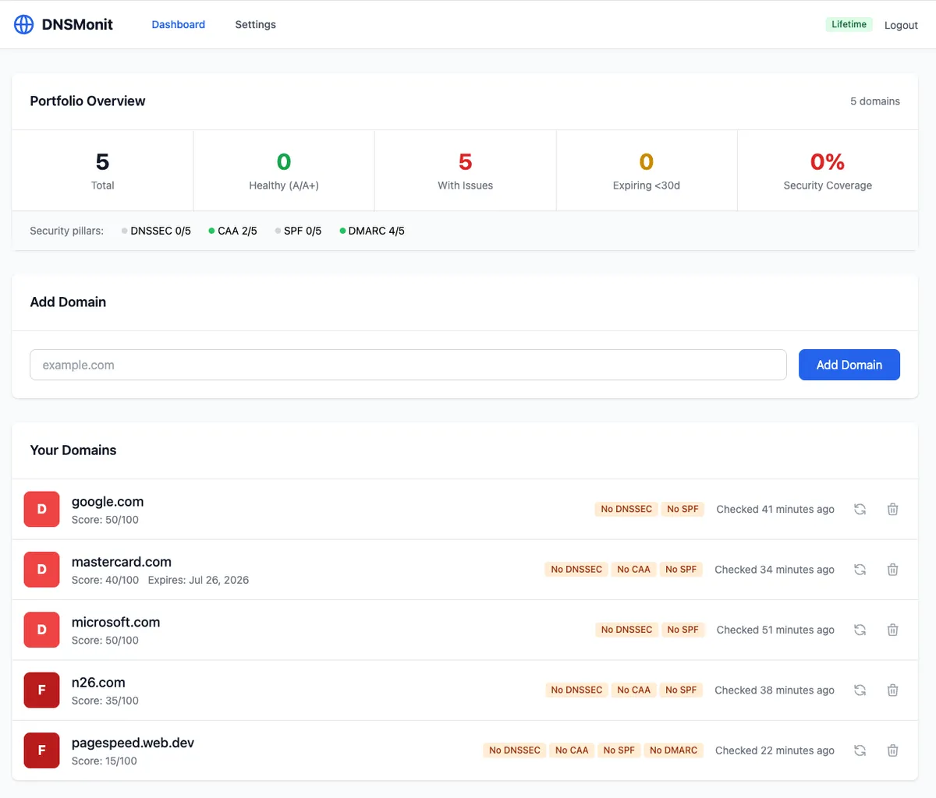Click the Total domains stat card
Screen dimensions: 936x798
pyautogui.click(x=102, y=171)
